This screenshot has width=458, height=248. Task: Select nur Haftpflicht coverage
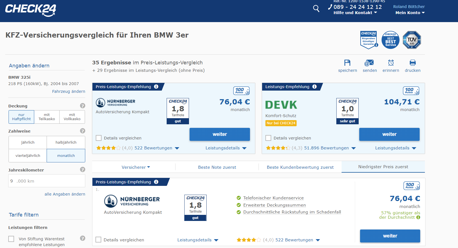coord(22,117)
